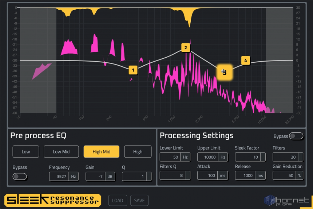The height and width of the screenshot is (209, 313).
Task: Click the dB unit of Gain
Action: pos(110,177)
